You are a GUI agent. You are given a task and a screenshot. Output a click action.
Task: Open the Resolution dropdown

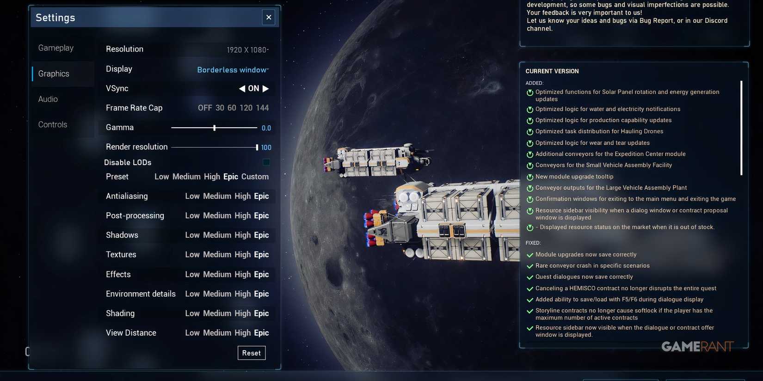click(x=247, y=49)
